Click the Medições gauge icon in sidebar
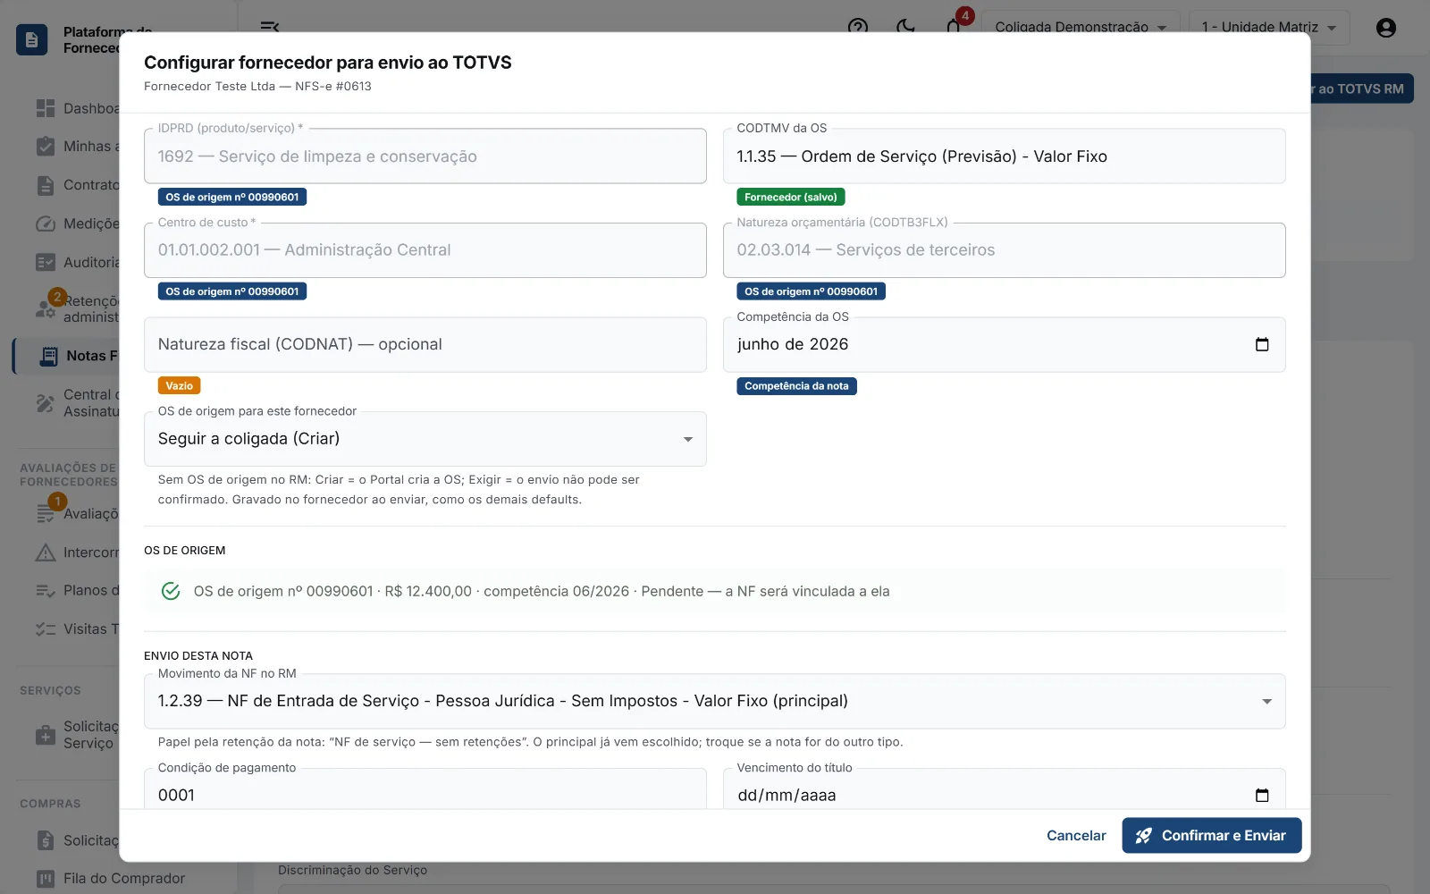Viewport: 1430px width, 894px height. point(46,223)
